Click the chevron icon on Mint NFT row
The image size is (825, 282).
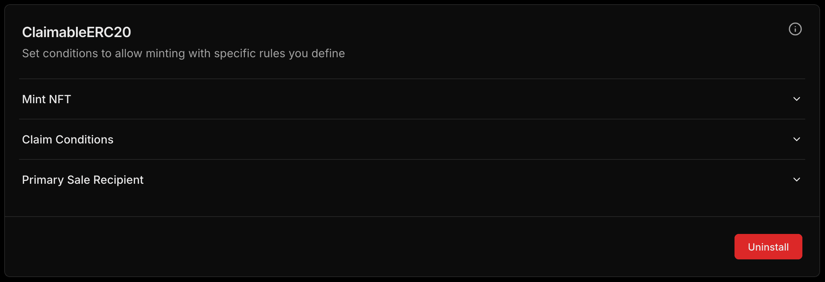[x=796, y=99]
